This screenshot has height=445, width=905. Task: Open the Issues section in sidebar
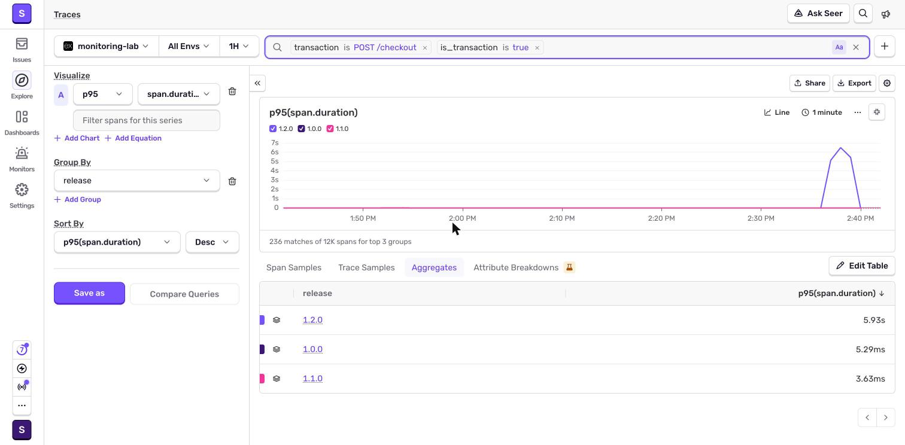tap(22, 50)
